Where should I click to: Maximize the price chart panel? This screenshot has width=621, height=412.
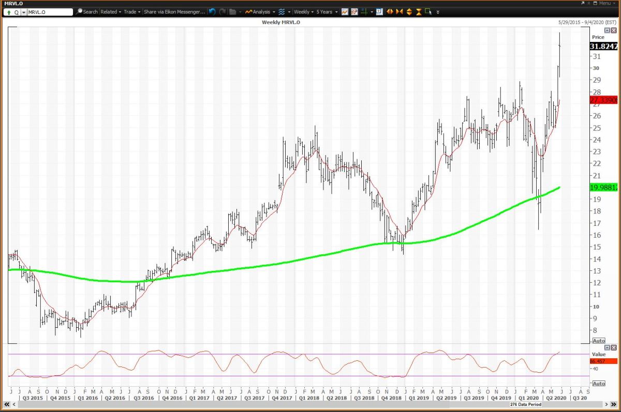(x=608, y=30)
